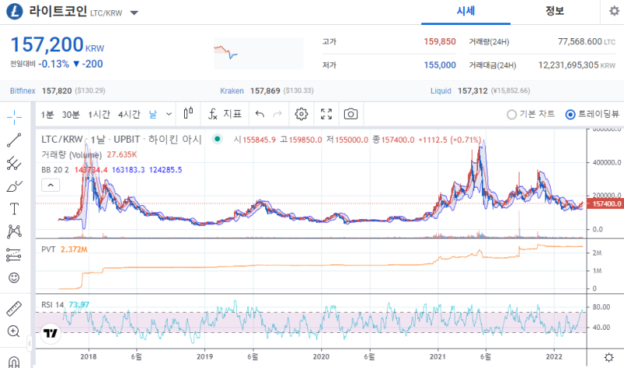Viewport: 624px width, 368px height.
Task: Click the TradingView logo badge
Action: pyautogui.click(x=51, y=333)
